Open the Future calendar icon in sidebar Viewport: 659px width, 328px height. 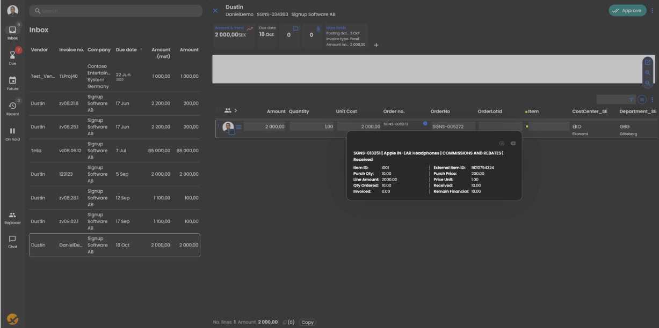click(12, 80)
